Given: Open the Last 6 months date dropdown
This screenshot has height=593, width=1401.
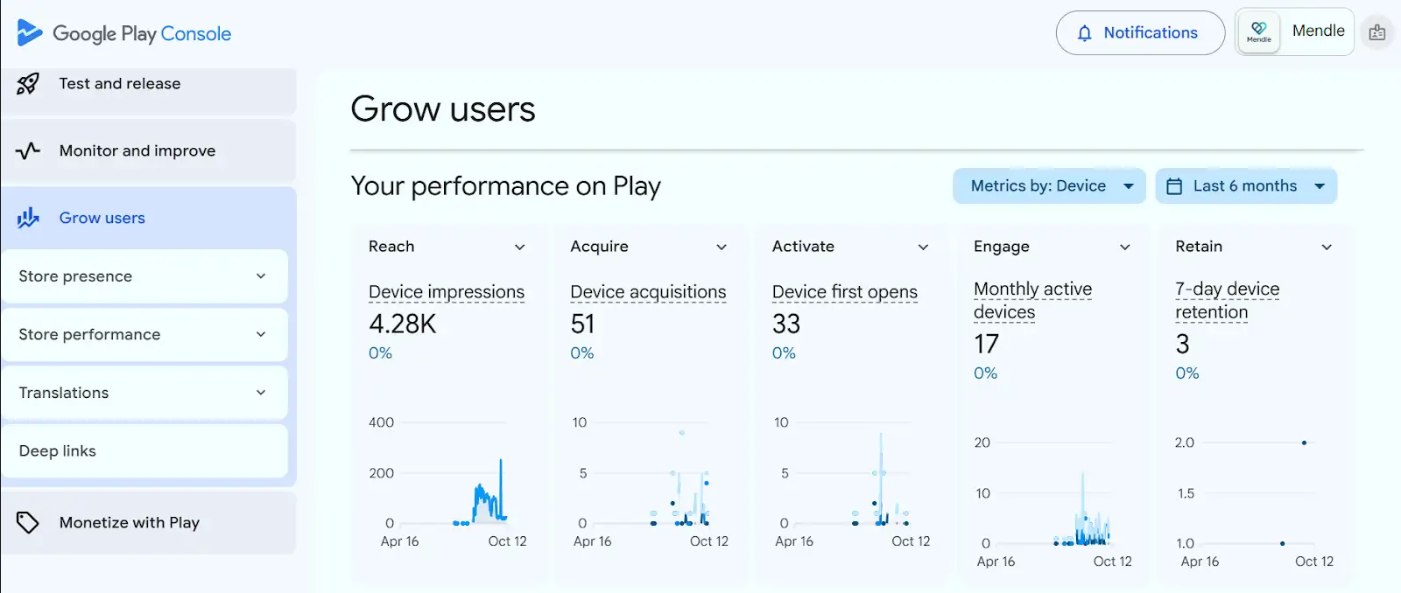Looking at the screenshot, I should coord(1246,186).
